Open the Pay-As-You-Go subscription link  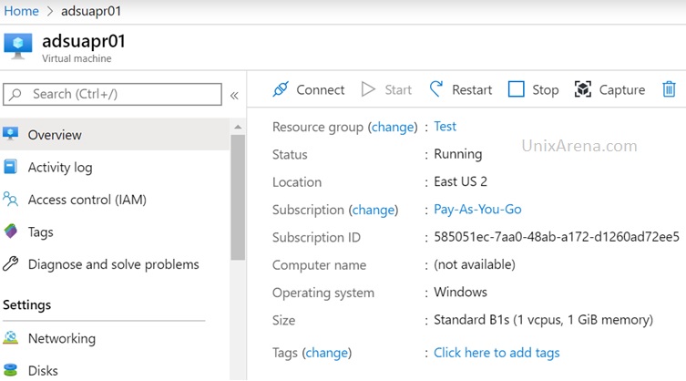pyautogui.click(x=477, y=210)
